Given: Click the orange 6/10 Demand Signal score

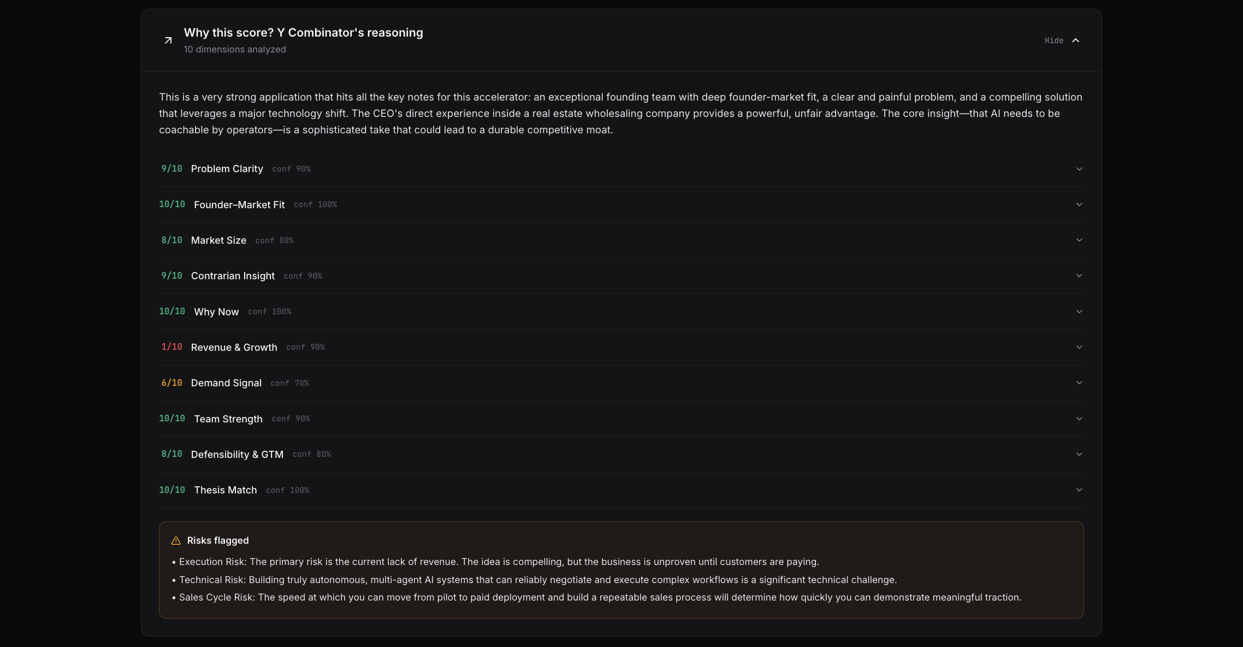Looking at the screenshot, I should click(x=171, y=383).
